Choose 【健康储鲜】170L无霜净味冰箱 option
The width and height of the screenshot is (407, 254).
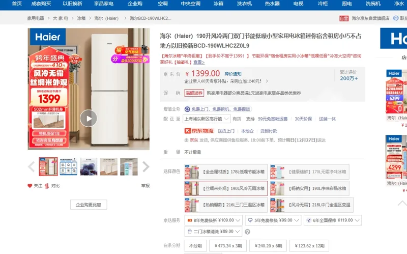[x=309, y=172]
